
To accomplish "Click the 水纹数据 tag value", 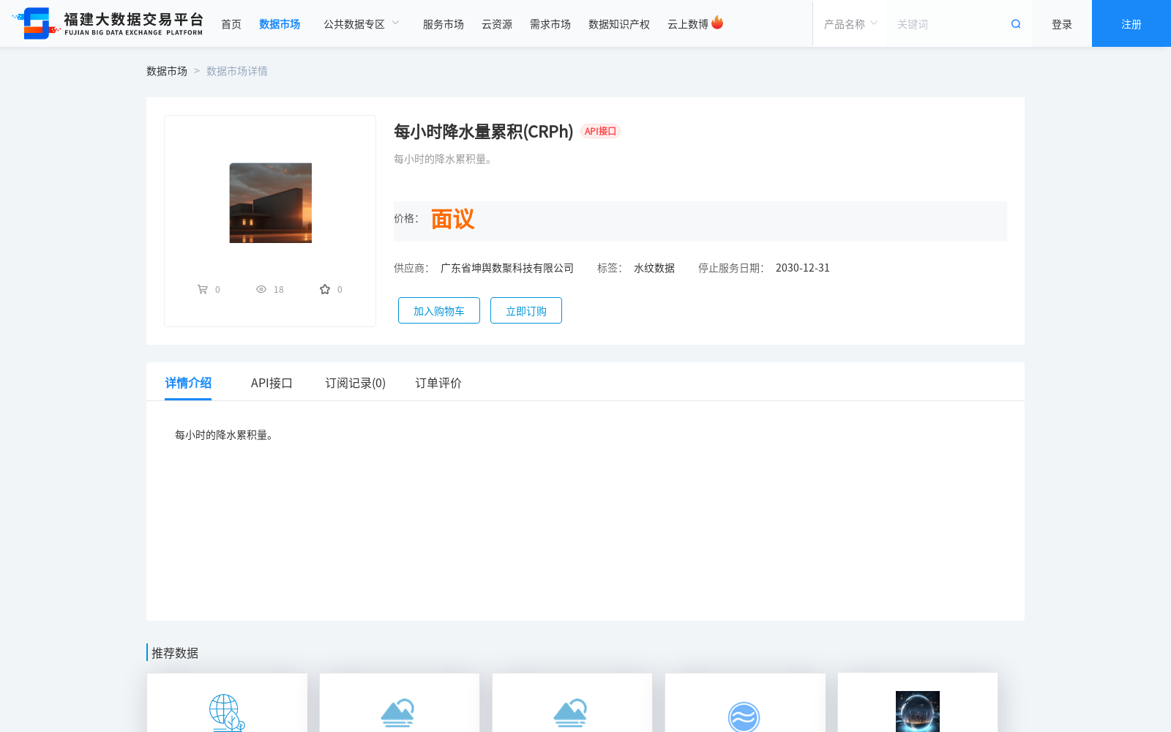I will (654, 268).
